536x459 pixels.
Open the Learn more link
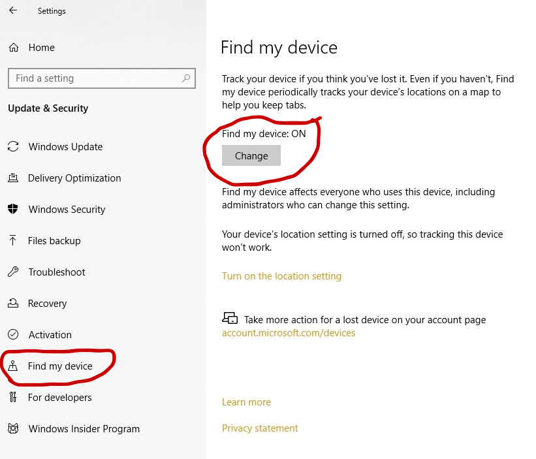point(246,402)
